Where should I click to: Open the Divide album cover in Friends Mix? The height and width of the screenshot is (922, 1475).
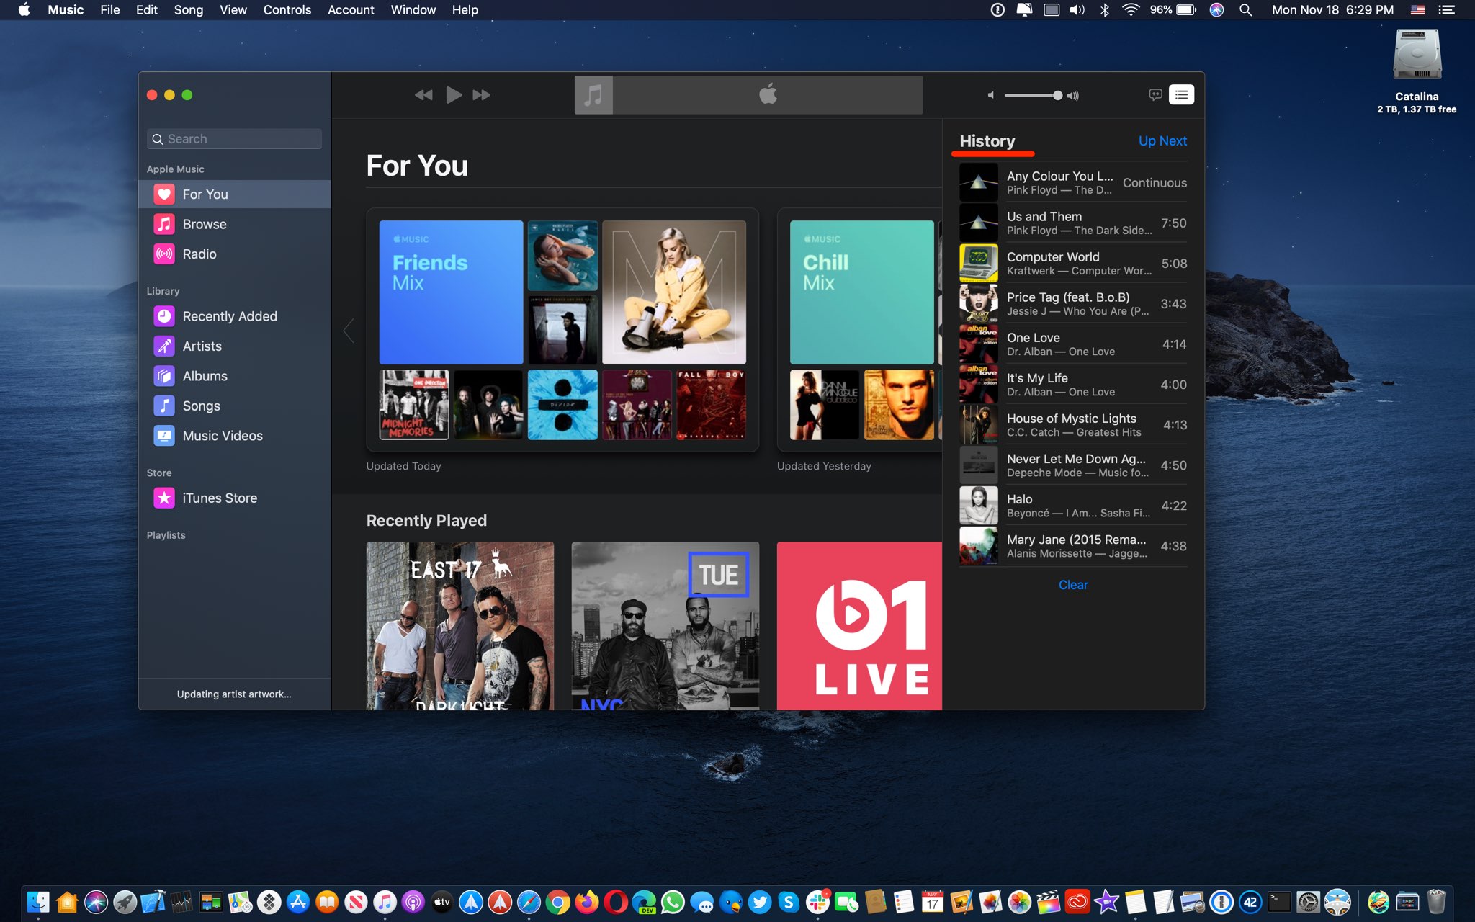click(562, 405)
